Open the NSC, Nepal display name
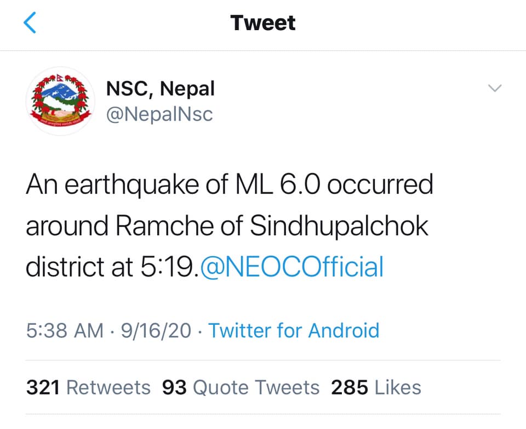Image resolution: width=526 pixels, height=429 pixels. coord(161,88)
